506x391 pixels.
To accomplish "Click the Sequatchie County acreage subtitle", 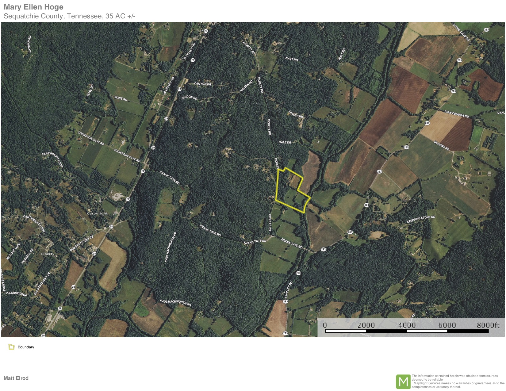I will coord(69,16).
